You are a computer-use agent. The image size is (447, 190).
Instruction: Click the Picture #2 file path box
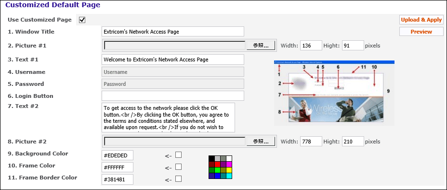175,142
